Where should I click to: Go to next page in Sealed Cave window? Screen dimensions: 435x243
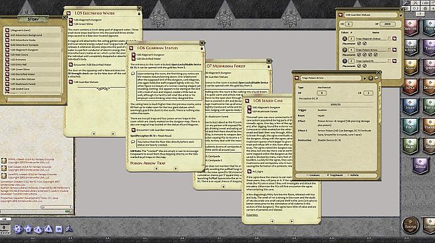(291, 221)
